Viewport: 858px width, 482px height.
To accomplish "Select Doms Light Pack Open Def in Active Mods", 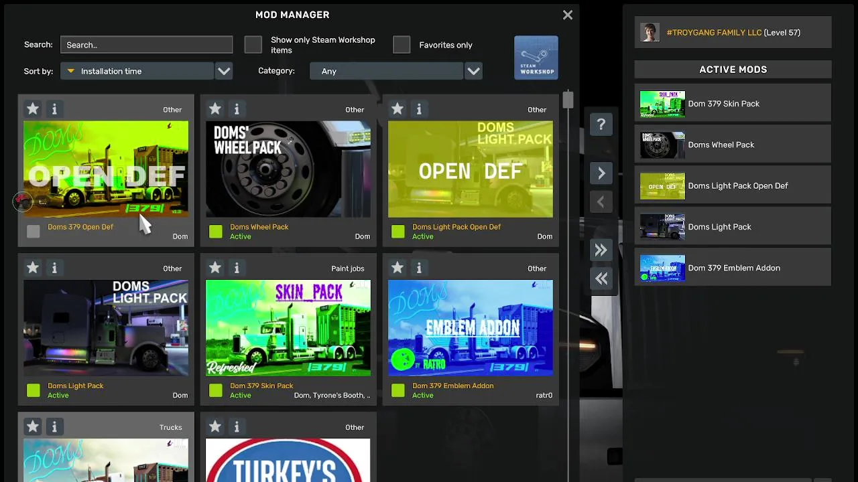I will (x=733, y=186).
